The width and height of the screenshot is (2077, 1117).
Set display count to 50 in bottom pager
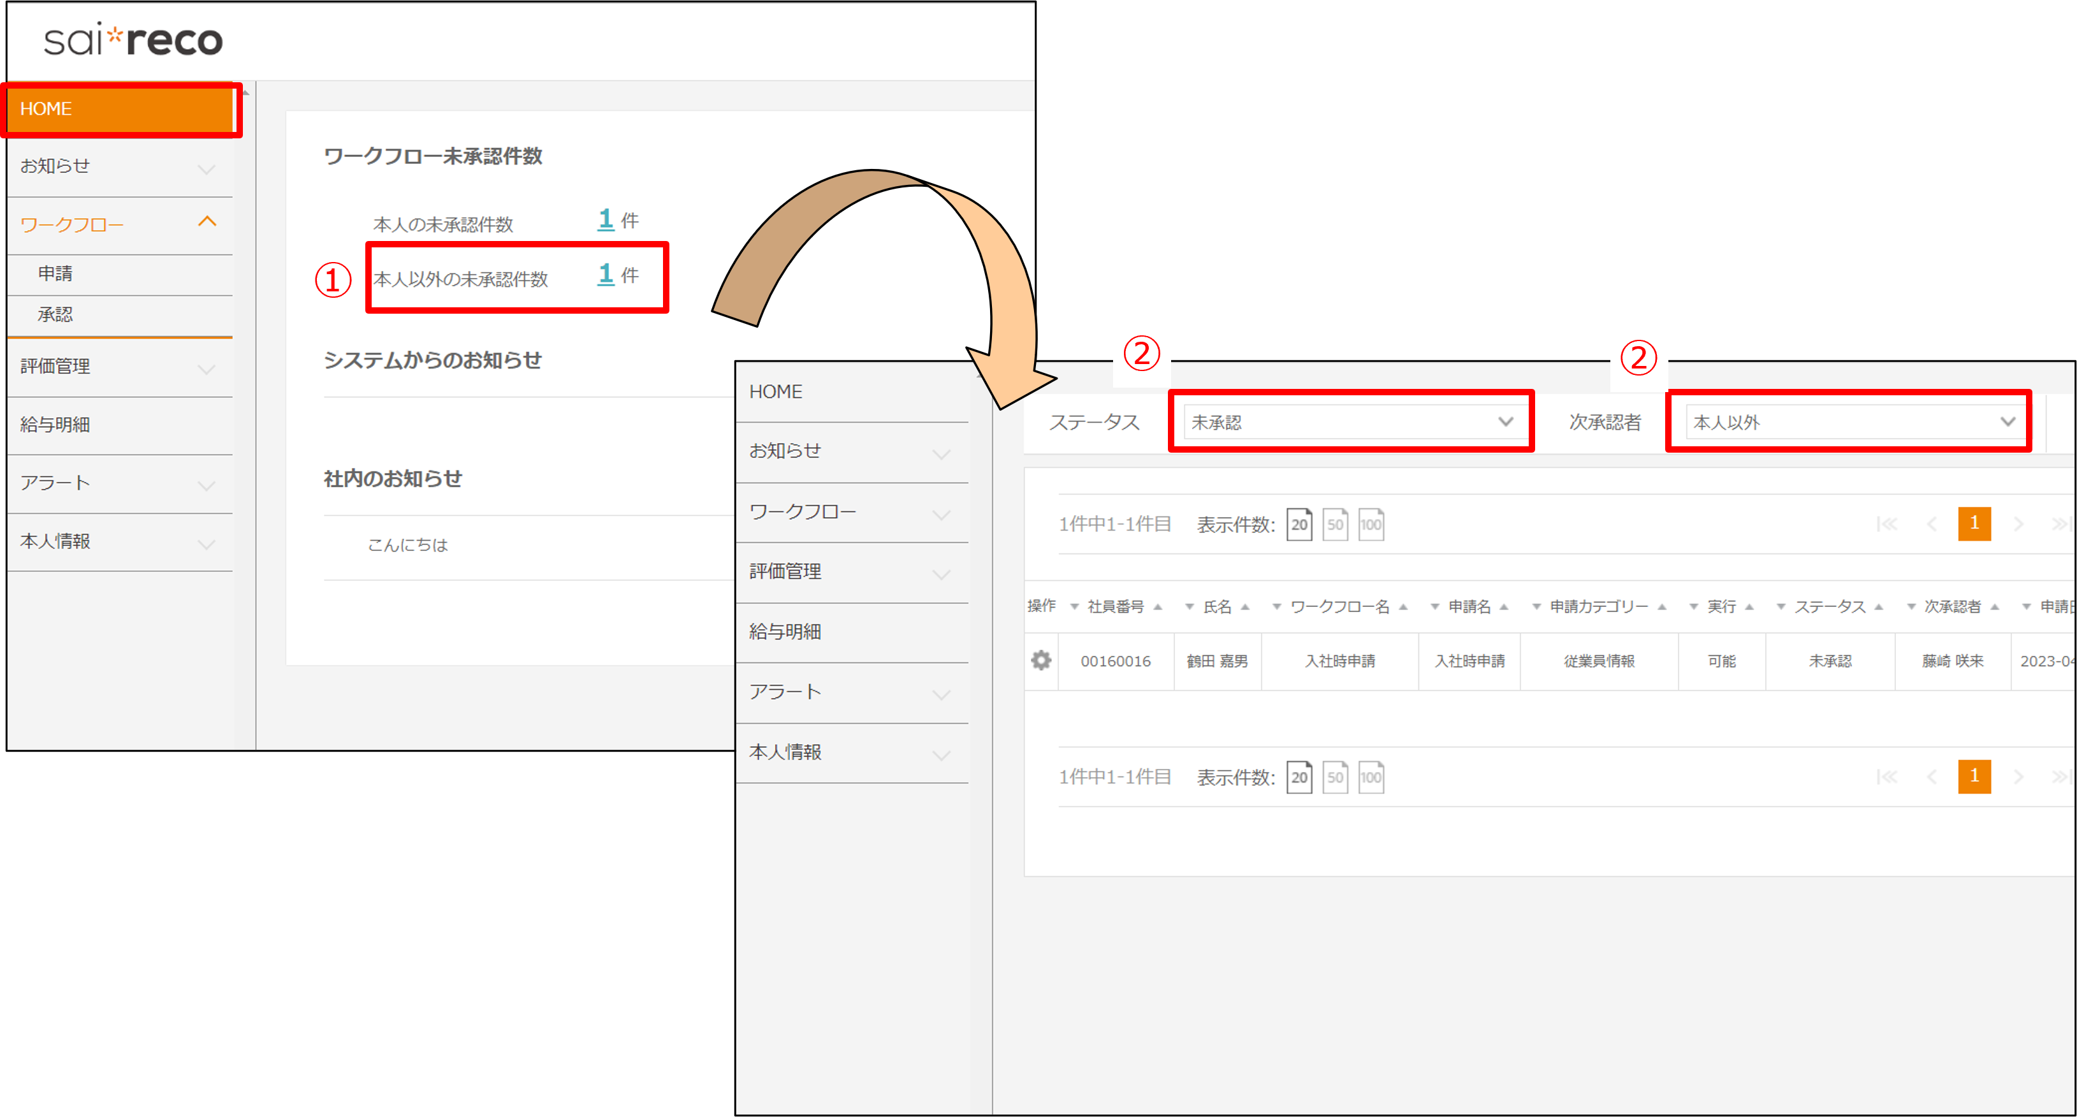1335,777
